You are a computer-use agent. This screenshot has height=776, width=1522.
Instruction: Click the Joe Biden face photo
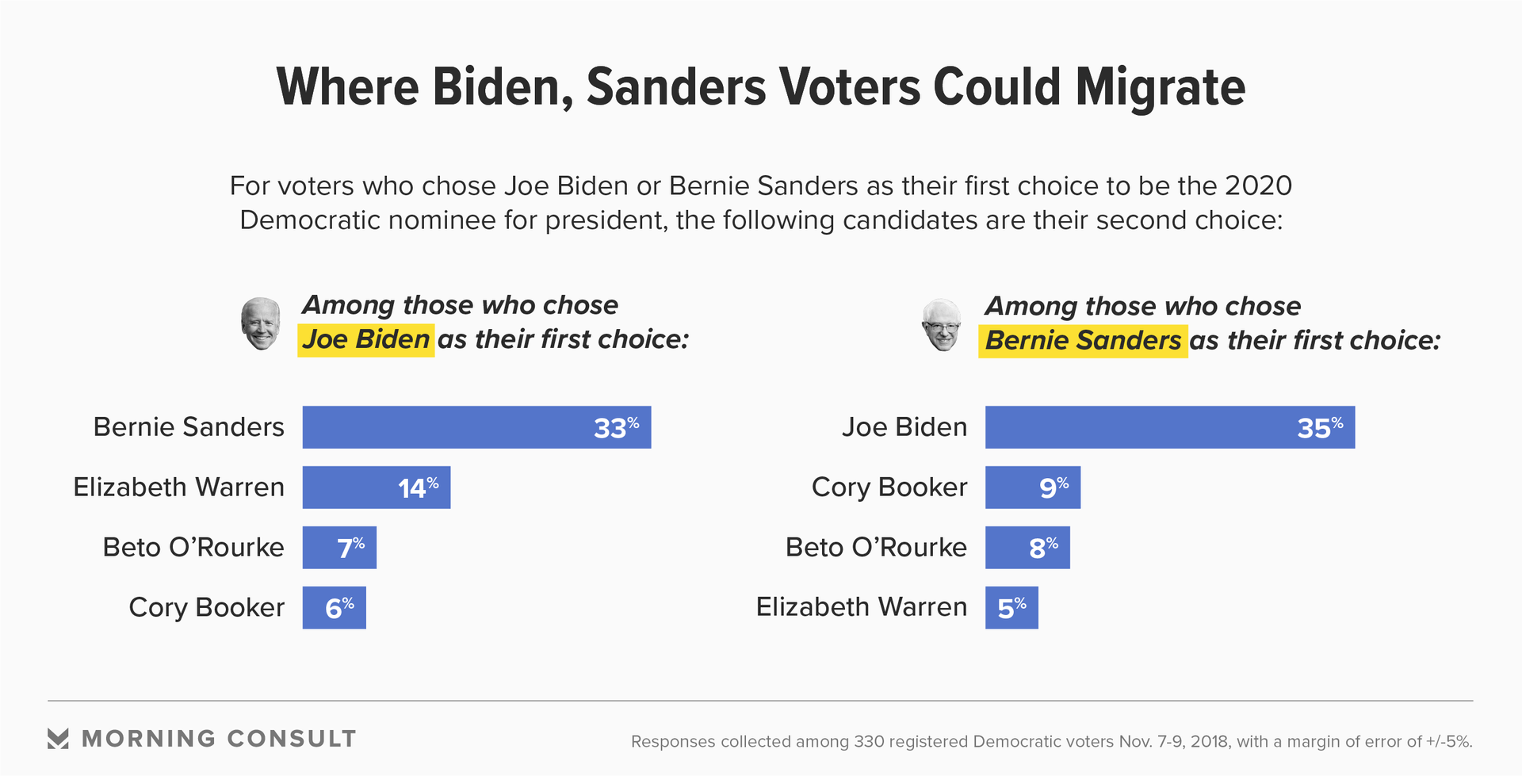click(x=261, y=323)
